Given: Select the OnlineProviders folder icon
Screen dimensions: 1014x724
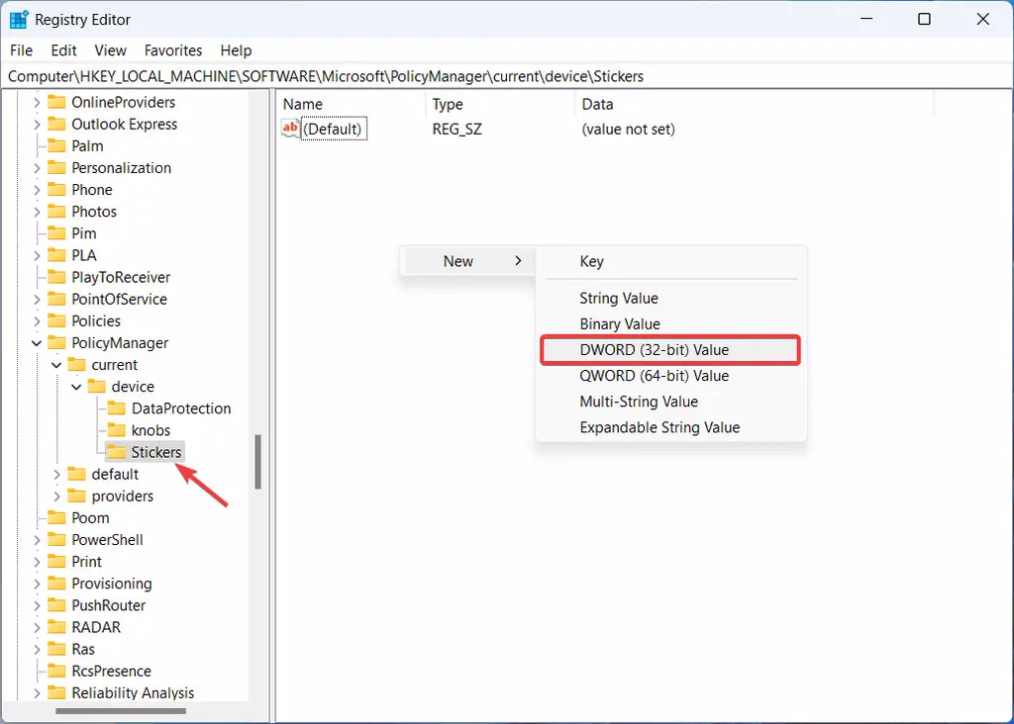Looking at the screenshot, I should point(56,102).
